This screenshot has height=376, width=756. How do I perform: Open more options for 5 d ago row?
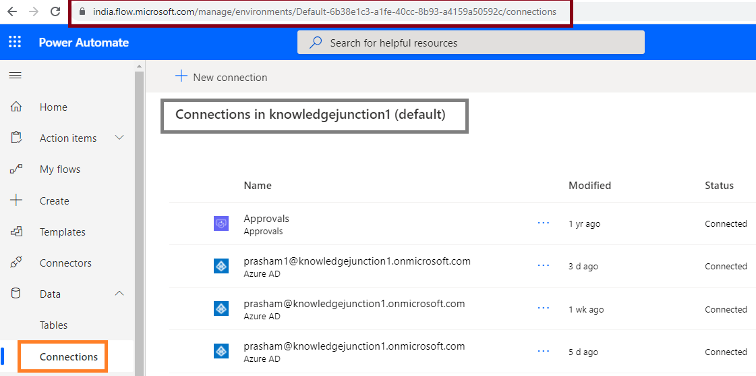point(544,350)
